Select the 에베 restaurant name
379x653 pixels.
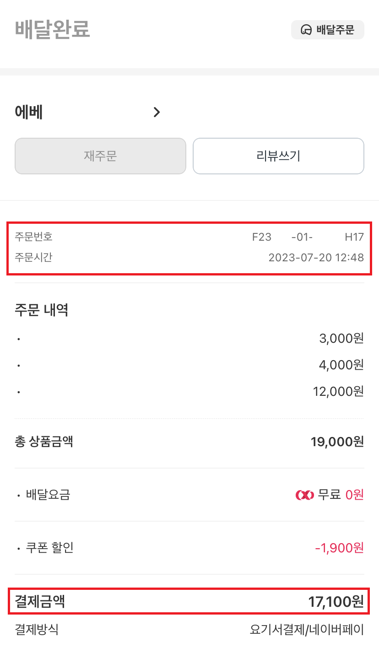click(29, 112)
